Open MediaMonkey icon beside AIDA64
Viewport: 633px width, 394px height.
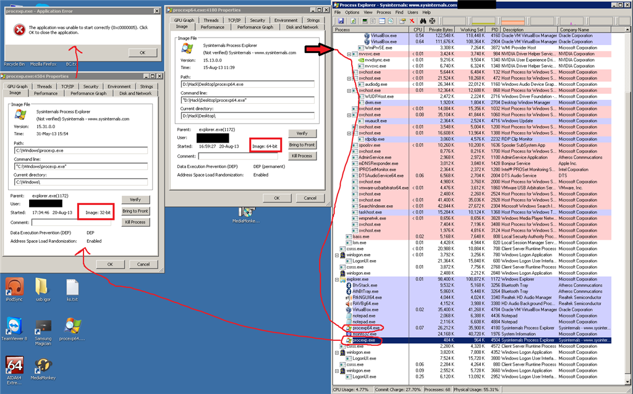[x=43, y=366]
